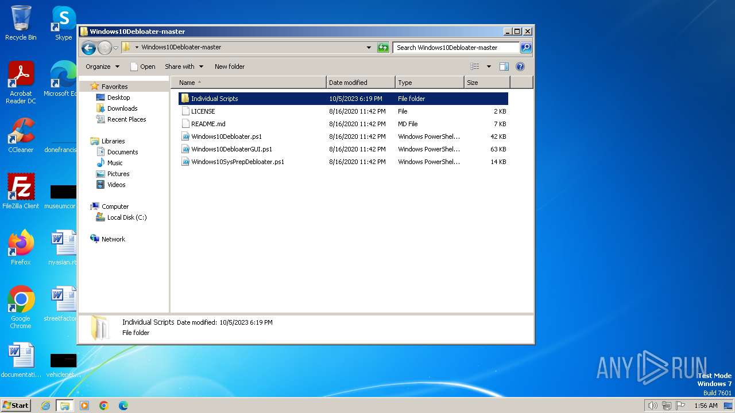Select the Individual Scripts folder icon
The width and height of the screenshot is (735, 413).
(x=185, y=99)
